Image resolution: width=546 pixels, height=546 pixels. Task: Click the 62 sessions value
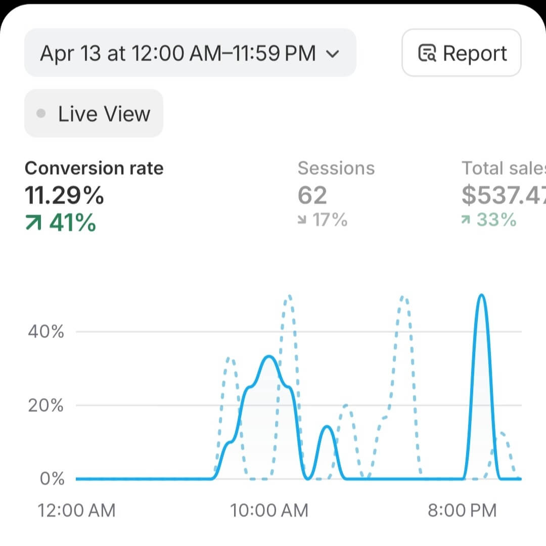click(x=312, y=195)
